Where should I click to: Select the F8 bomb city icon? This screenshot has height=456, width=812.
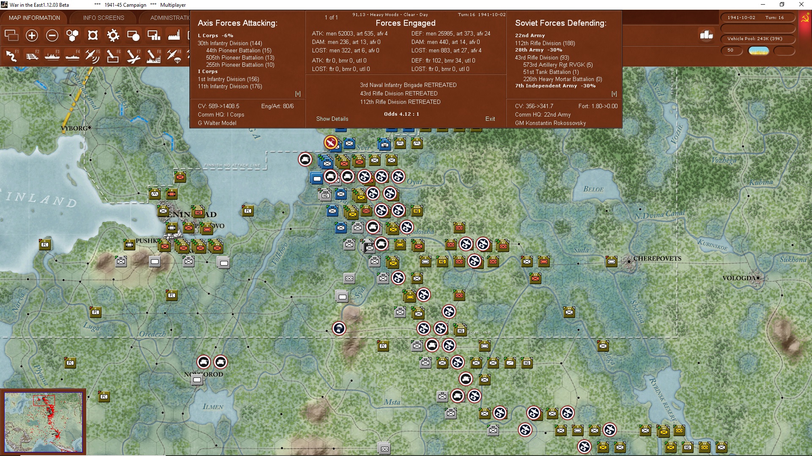[x=154, y=56]
